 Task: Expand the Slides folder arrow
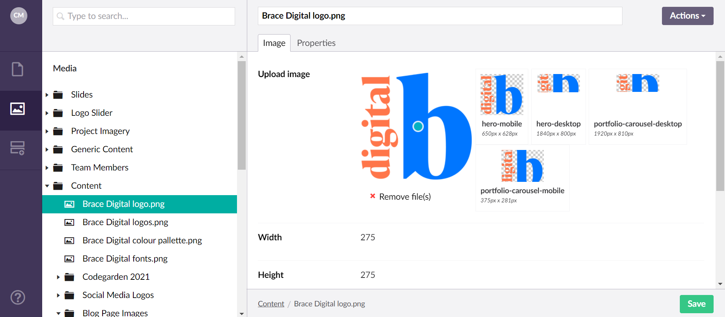47,95
